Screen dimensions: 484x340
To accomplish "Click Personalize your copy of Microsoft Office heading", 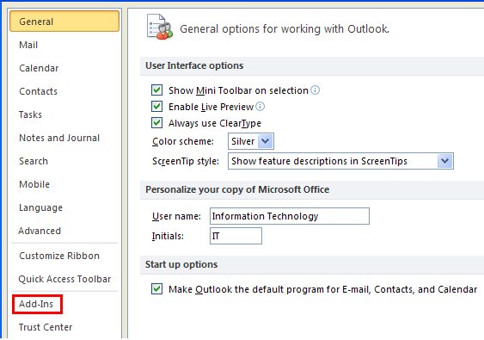I will pos(237,189).
